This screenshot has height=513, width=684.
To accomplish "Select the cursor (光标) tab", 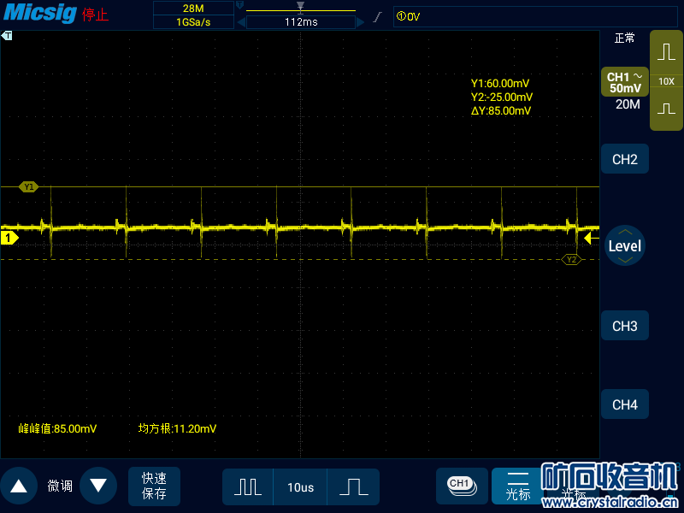I will [x=518, y=486].
